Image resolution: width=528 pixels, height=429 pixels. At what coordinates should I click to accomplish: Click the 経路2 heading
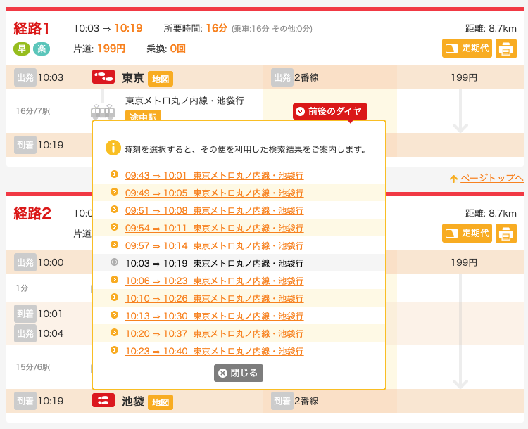pyautogui.click(x=32, y=214)
